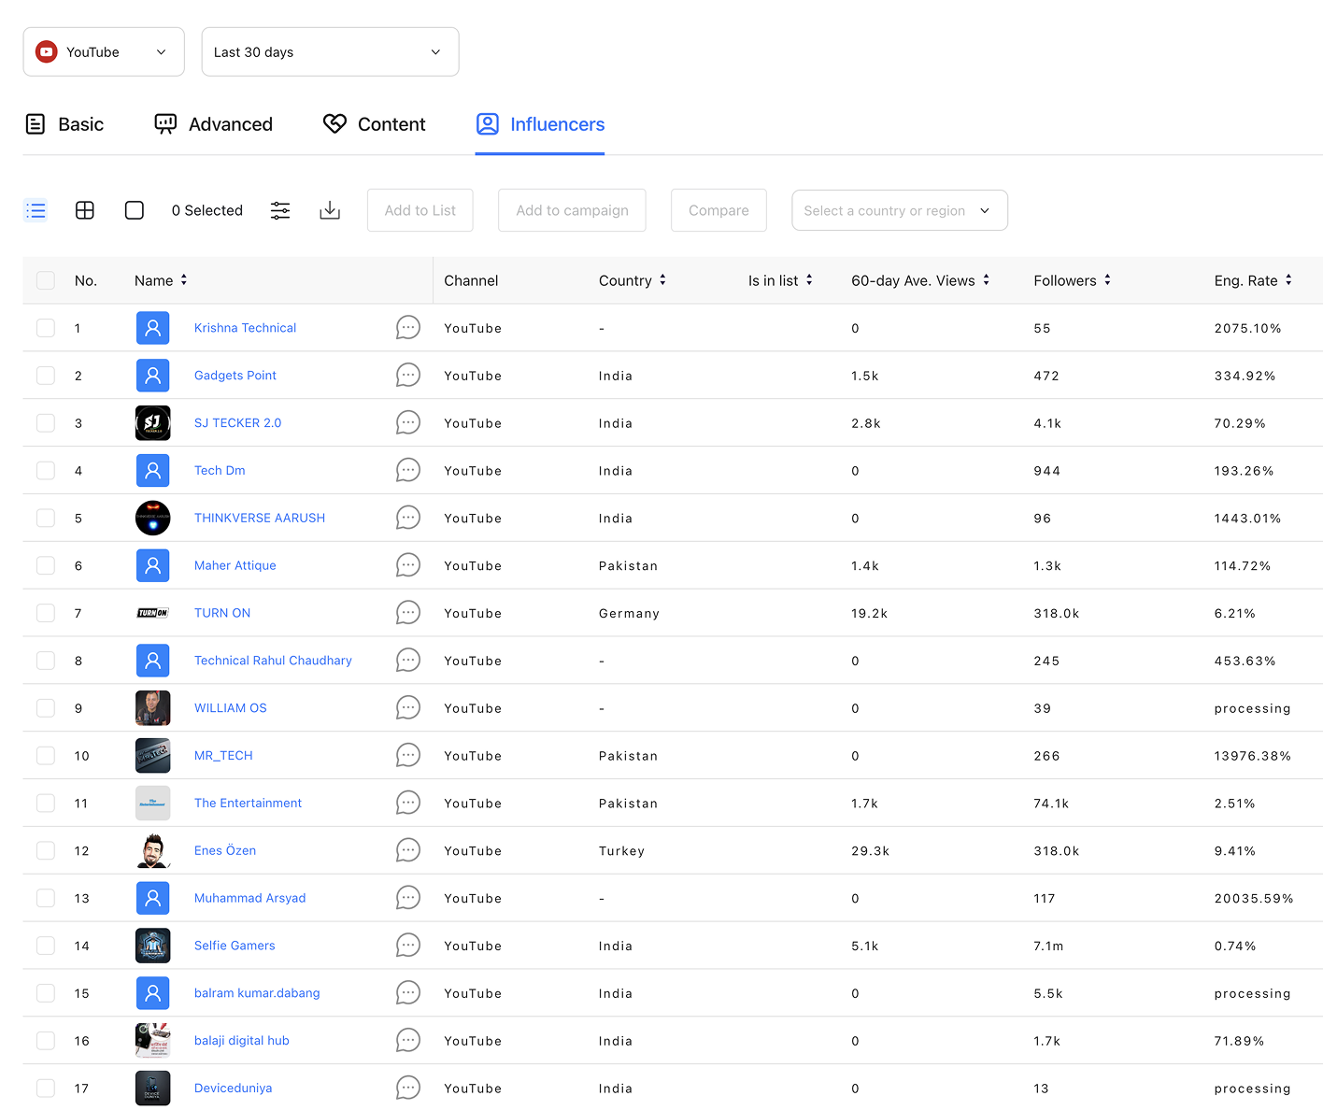The image size is (1323, 1110).
Task: Open chat icon for SJ TECKER 2.0
Action: [x=408, y=422]
